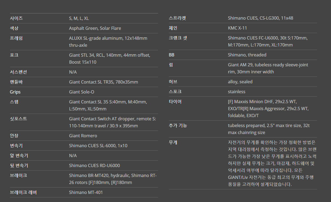Click the 싯포스트 label
The height and width of the screenshot is (202, 331).
[x=18, y=119]
